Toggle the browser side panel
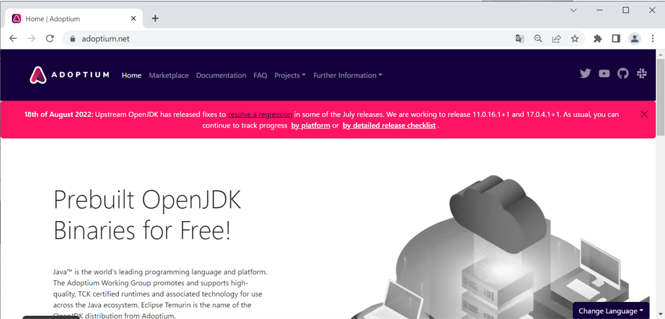The image size is (665, 319). [616, 39]
